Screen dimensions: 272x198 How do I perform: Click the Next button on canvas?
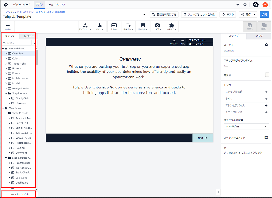[x=202, y=138]
